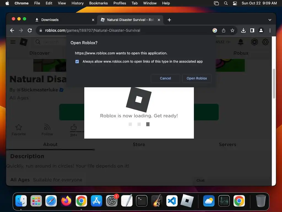This screenshot has height=212, width=282.
Task: Launch Visual Studio Code from dock
Action: [x=172, y=201]
